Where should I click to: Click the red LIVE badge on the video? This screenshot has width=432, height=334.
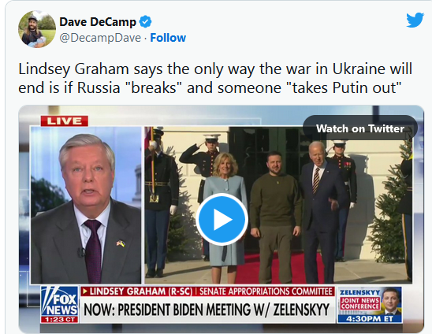64,121
